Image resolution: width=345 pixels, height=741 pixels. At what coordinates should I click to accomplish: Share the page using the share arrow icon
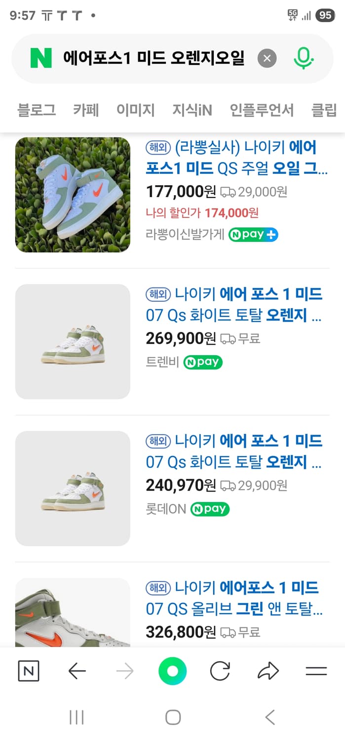268,671
